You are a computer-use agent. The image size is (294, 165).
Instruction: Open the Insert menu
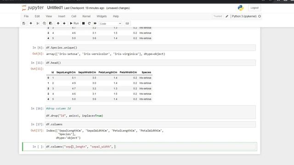[x=62, y=16]
